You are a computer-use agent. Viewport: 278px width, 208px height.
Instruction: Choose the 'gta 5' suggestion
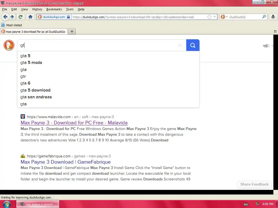[x=108, y=56]
